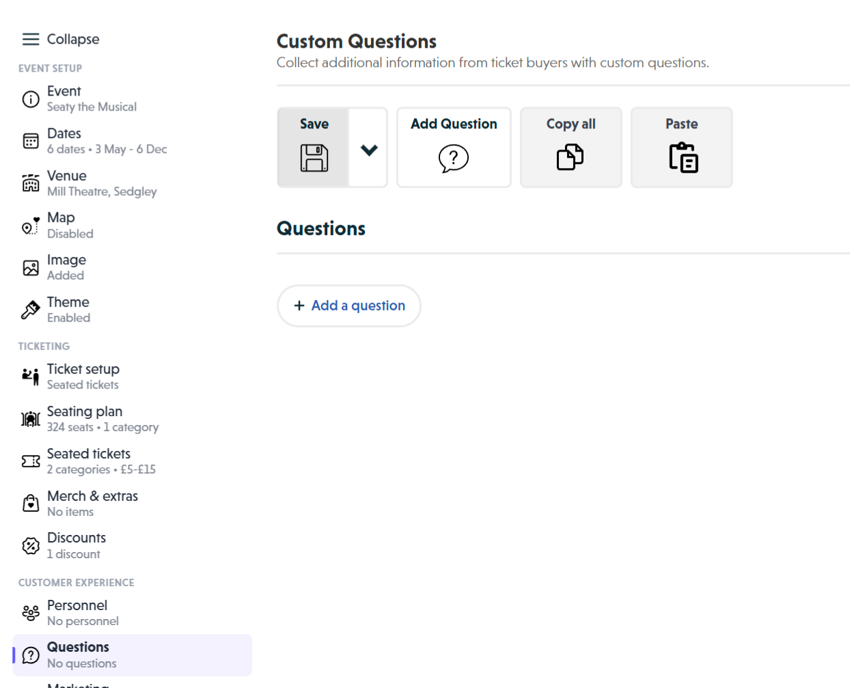
Task: Click Add a question under Questions
Action: pos(348,305)
